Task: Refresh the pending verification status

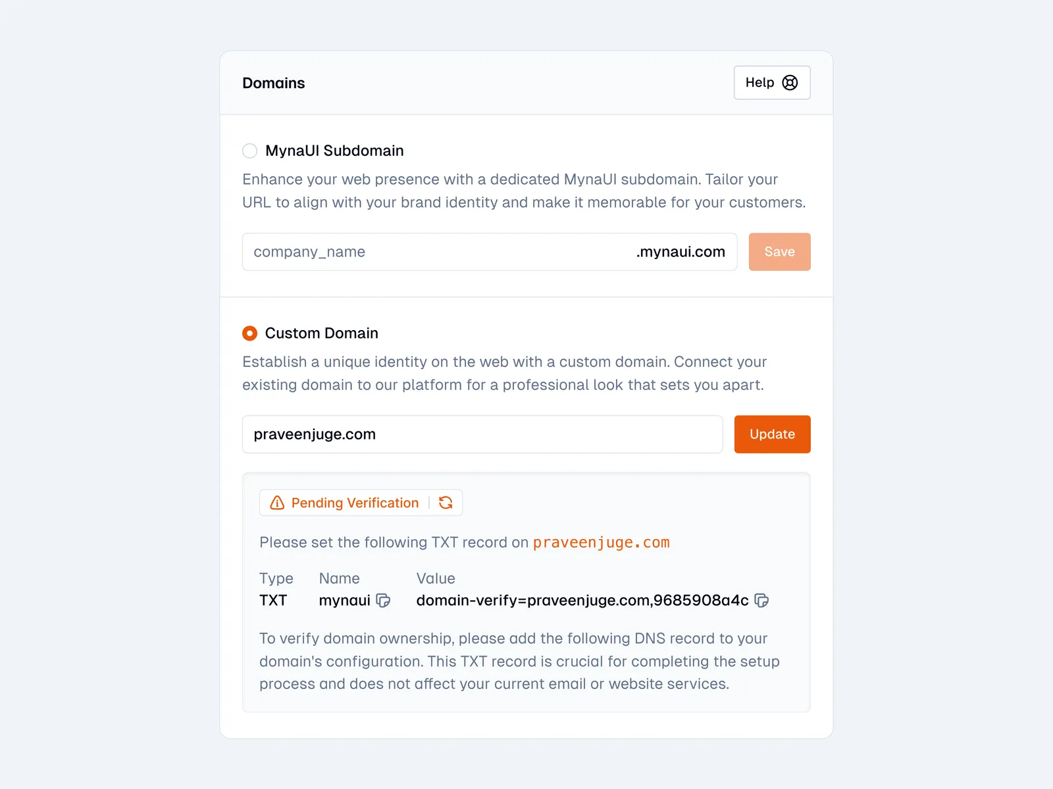Action: click(446, 503)
